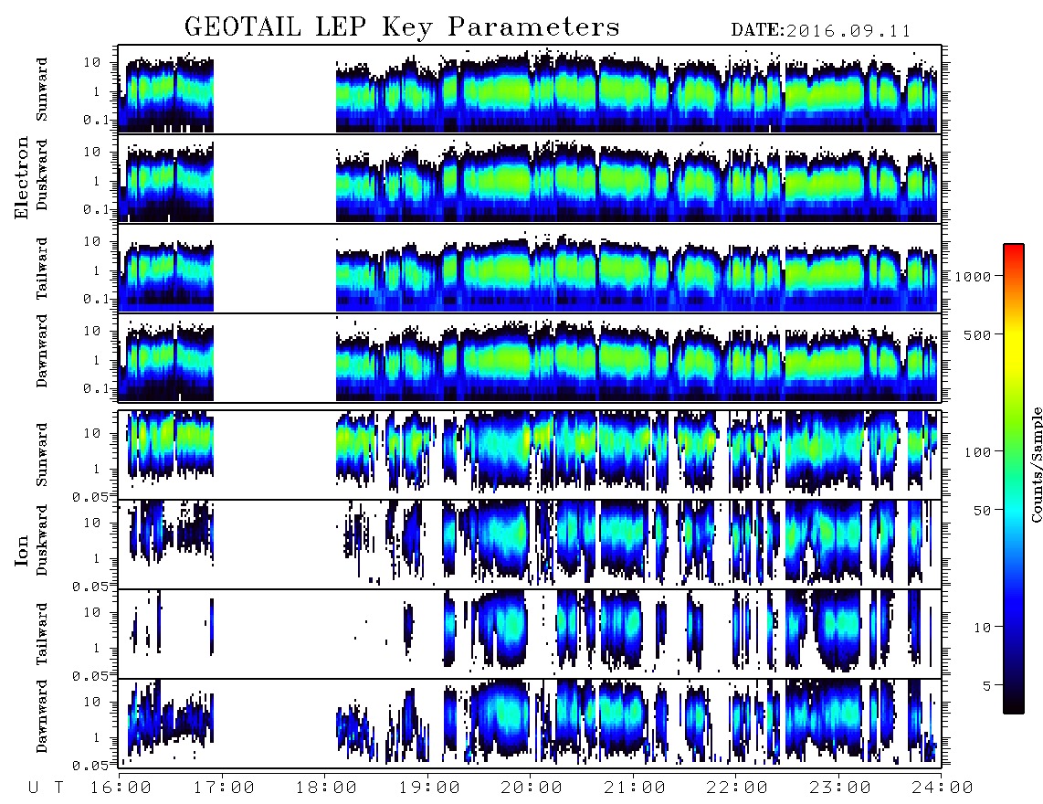Click the Ion Dawnward spectrogram panel
Viewport: 1043px width, 804px height.
click(x=530, y=723)
